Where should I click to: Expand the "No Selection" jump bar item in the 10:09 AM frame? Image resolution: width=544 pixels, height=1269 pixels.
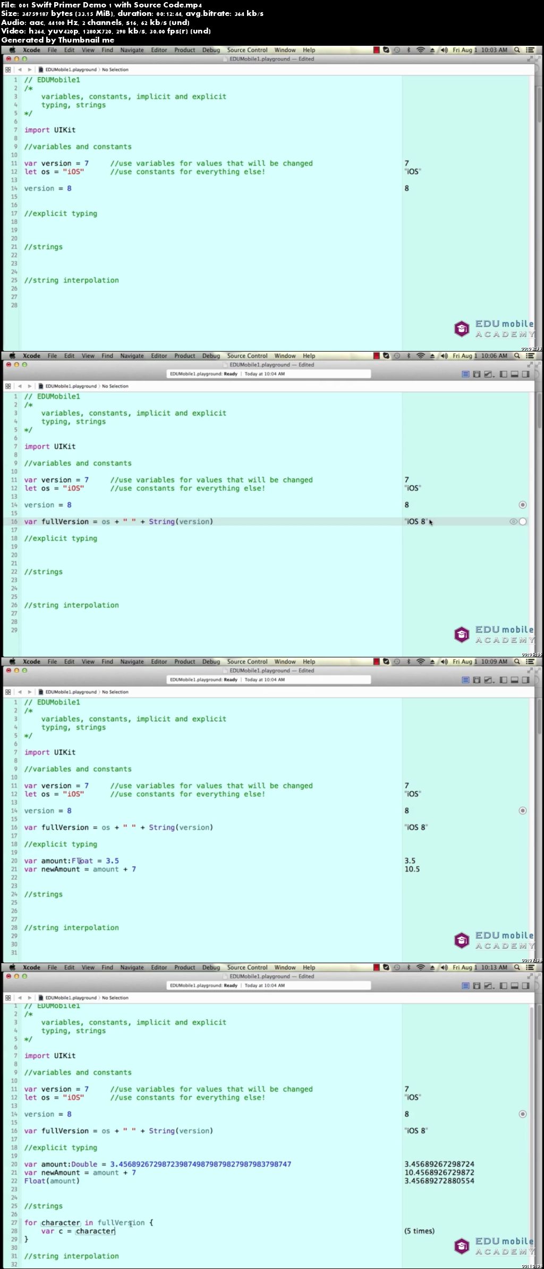click(x=115, y=692)
